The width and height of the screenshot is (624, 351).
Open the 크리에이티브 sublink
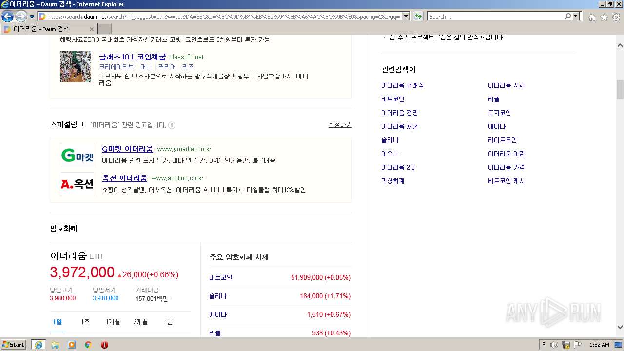click(116, 67)
